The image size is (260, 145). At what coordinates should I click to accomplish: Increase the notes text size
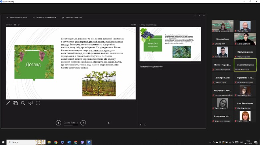(x=141, y=125)
